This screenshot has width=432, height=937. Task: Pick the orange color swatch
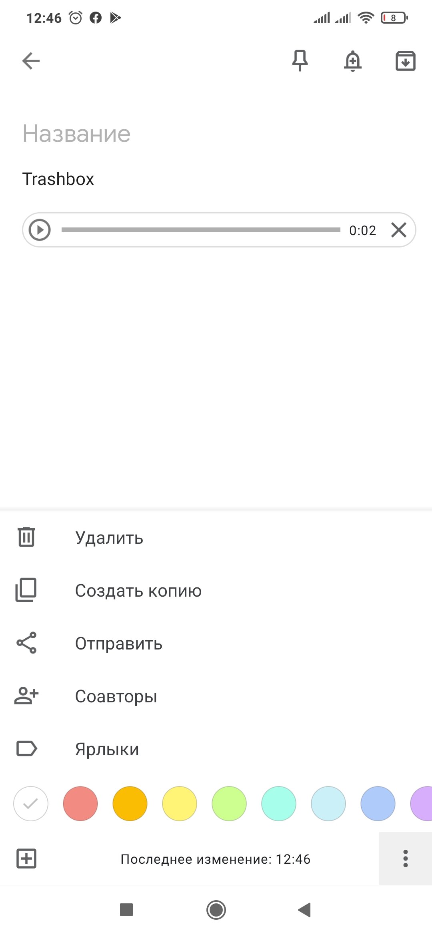pyautogui.click(x=130, y=804)
